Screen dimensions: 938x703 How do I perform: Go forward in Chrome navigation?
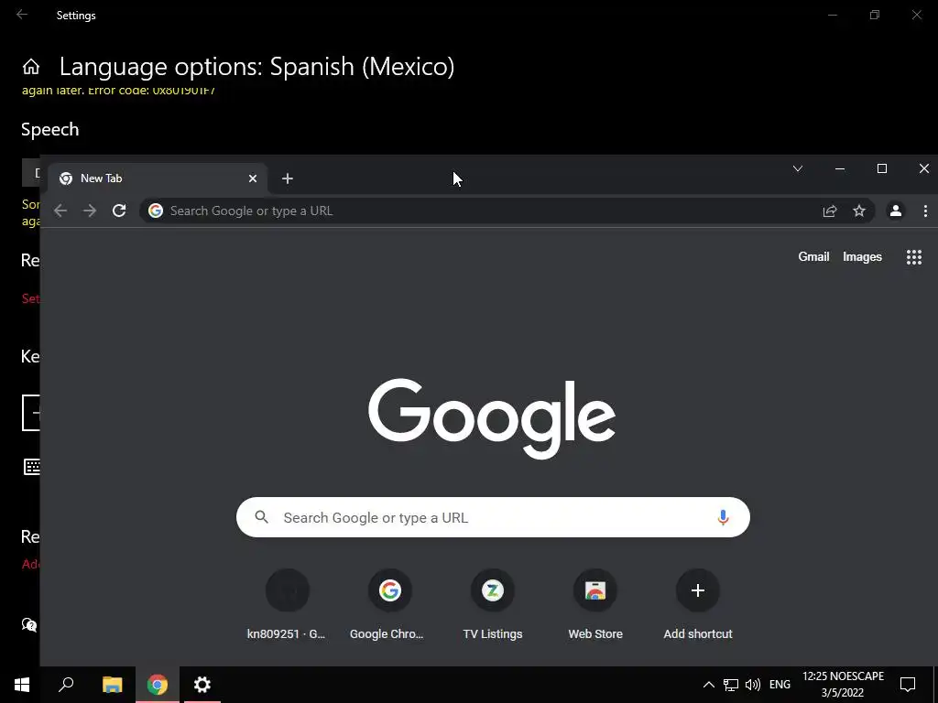[90, 211]
